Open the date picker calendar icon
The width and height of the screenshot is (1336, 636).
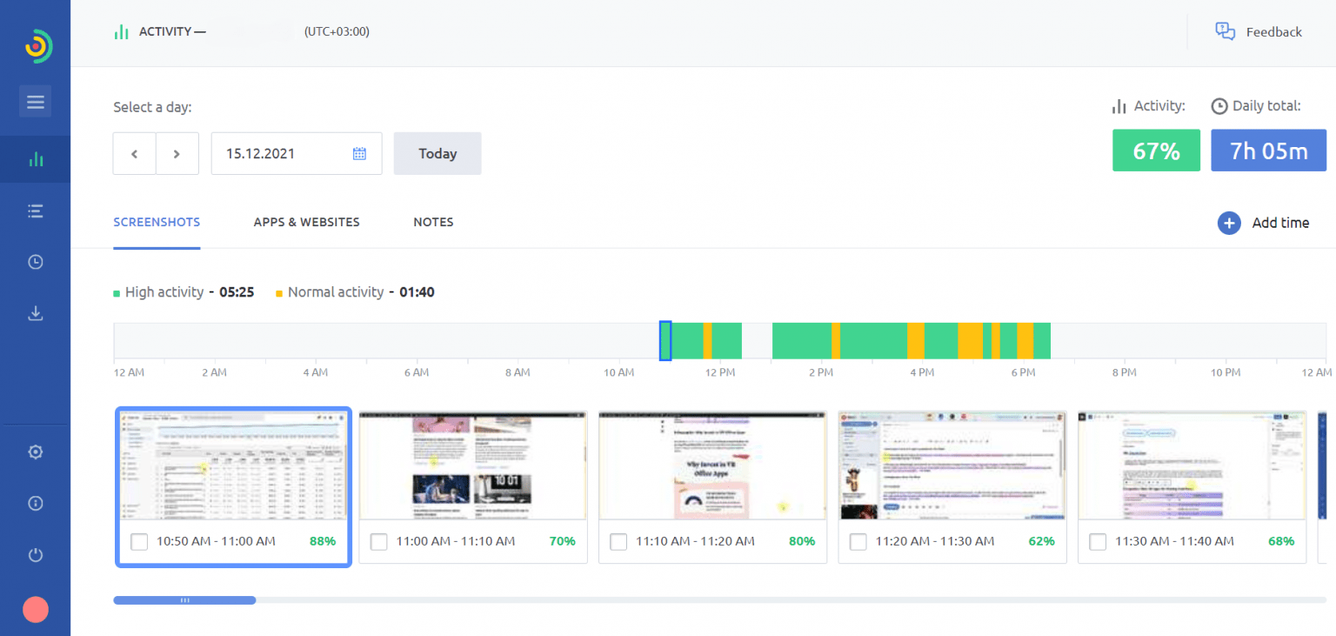pos(359,152)
